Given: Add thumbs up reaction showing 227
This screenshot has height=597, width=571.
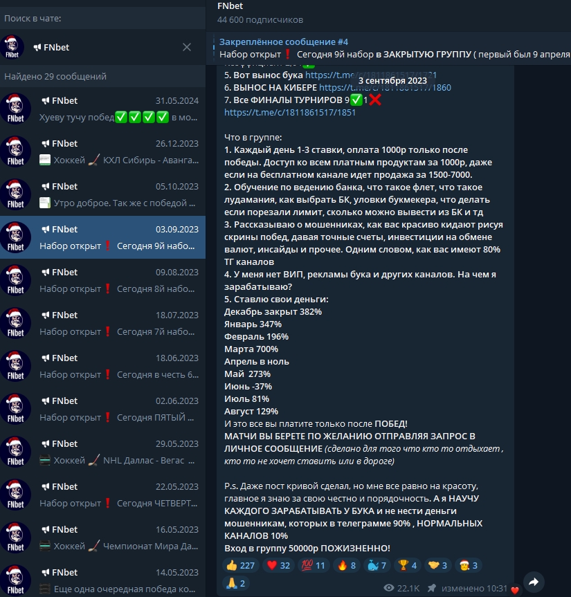Looking at the screenshot, I should [240, 565].
